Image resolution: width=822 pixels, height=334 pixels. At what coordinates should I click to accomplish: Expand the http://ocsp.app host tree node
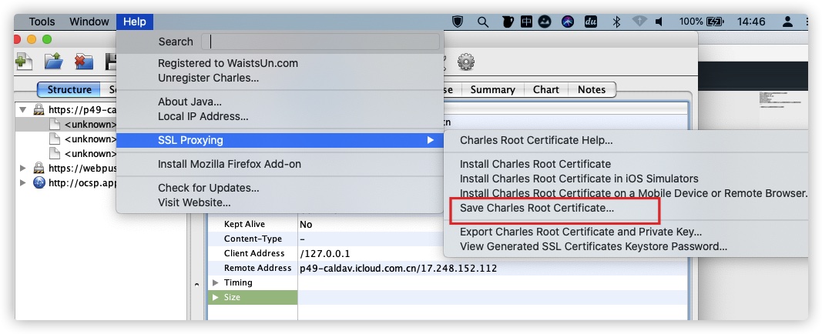(22, 182)
